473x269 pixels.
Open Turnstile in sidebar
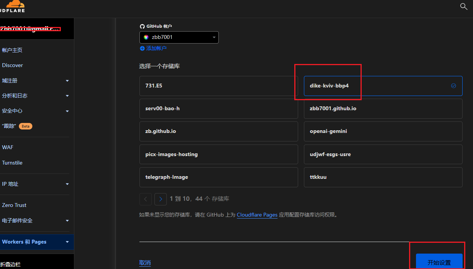pos(12,163)
